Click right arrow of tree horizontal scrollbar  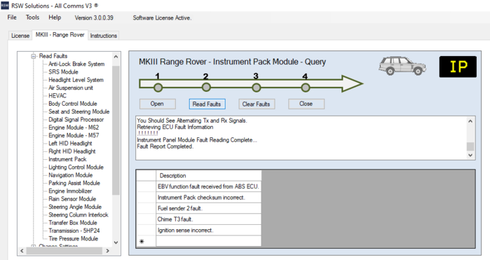[107, 251]
